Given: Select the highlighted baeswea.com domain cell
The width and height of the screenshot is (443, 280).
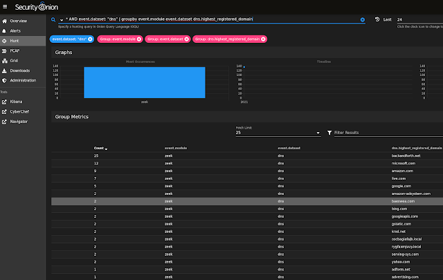Looking at the screenshot, I should (x=403, y=201).
